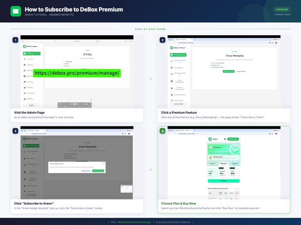The image size is (301, 225).
Task: Click the Membership Benefits Comparison heading
Action: pos(218,188)
